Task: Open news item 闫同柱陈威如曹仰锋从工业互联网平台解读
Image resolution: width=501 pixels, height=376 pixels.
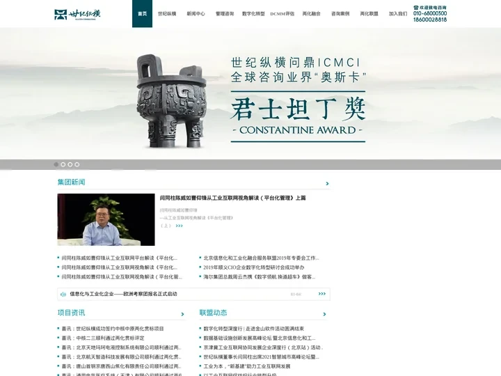Action: click(119, 258)
